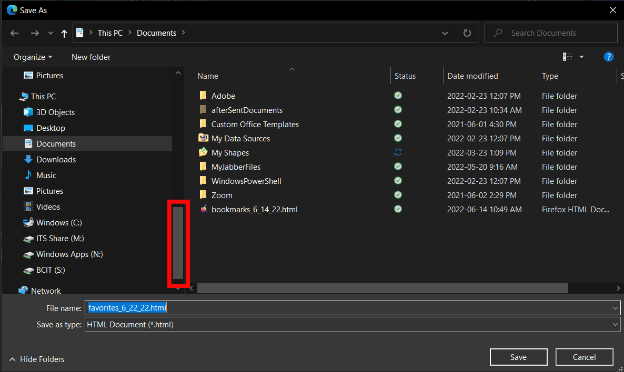The image size is (624, 372).
Task: Click the navigation pane vertical scrollbar
Action: (x=178, y=242)
